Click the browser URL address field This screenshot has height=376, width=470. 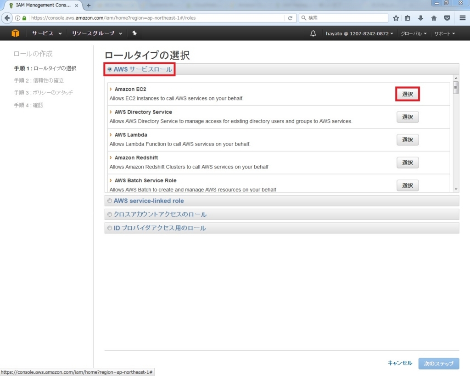pos(156,18)
